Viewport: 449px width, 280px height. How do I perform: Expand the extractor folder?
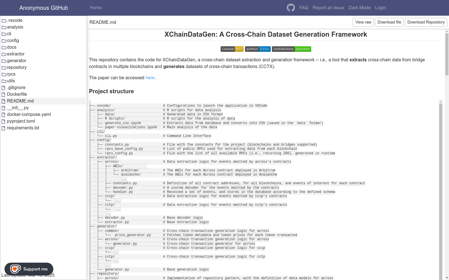pos(16,54)
